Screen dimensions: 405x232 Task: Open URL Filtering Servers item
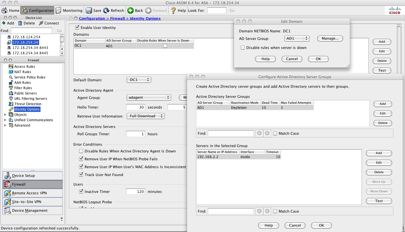28,99
